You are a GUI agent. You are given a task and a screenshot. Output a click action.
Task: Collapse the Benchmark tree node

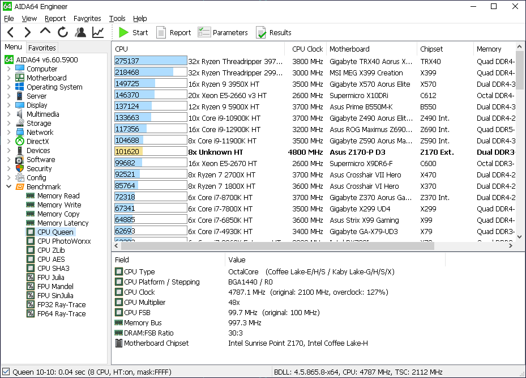(8, 186)
